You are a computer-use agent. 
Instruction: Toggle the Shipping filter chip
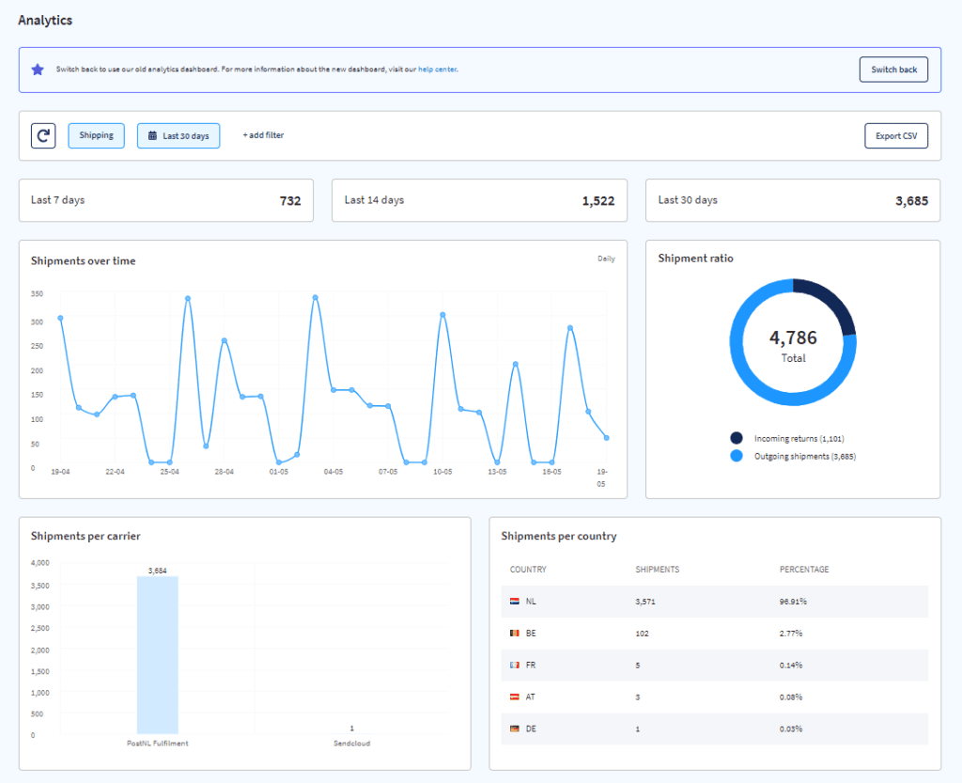pos(96,135)
